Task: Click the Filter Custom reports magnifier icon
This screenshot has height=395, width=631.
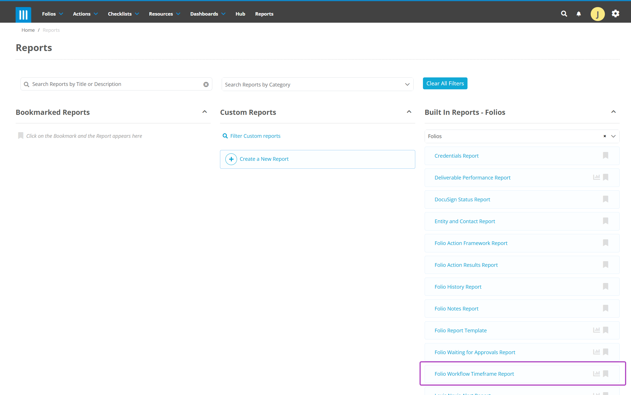Action: [225, 136]
